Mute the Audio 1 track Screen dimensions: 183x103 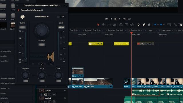[x=54, y=94]
